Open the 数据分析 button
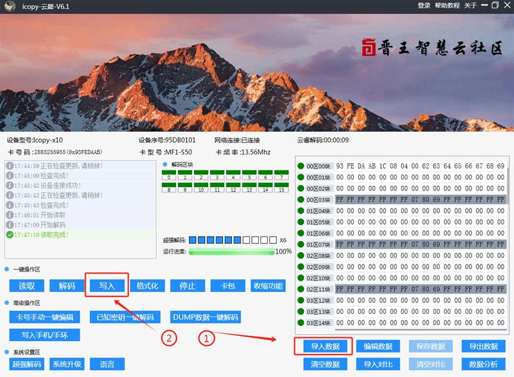The height and width of the screenshot is (377, 514). pos(484,364)
